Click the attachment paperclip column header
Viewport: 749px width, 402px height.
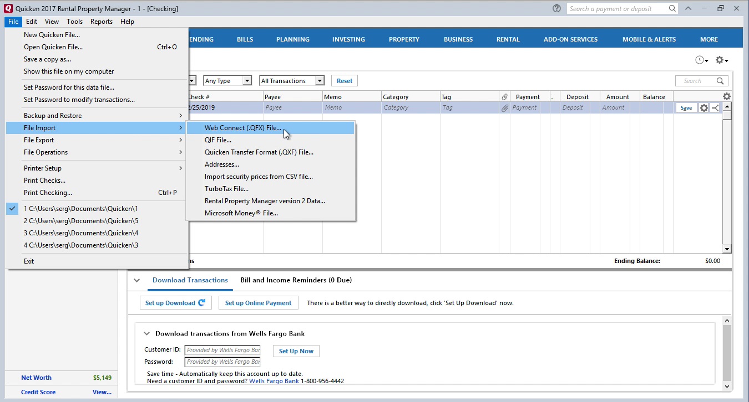pyautogui.click(x=504, y=97)
